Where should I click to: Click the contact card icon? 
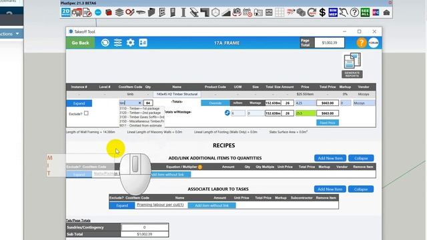[x=143, y=43]
